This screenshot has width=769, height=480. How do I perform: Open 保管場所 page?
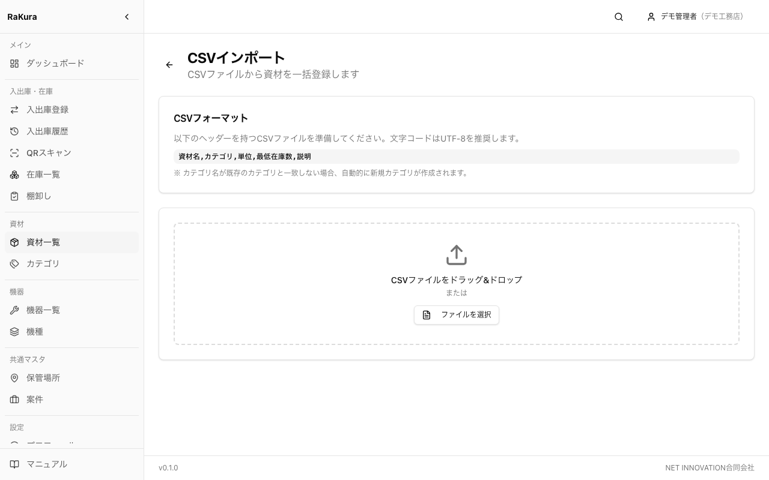pos(71,378)
